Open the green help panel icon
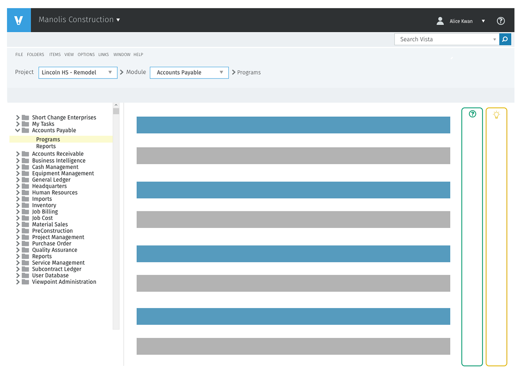The height and width of the screenshot is (371, 520). [473, 114]
